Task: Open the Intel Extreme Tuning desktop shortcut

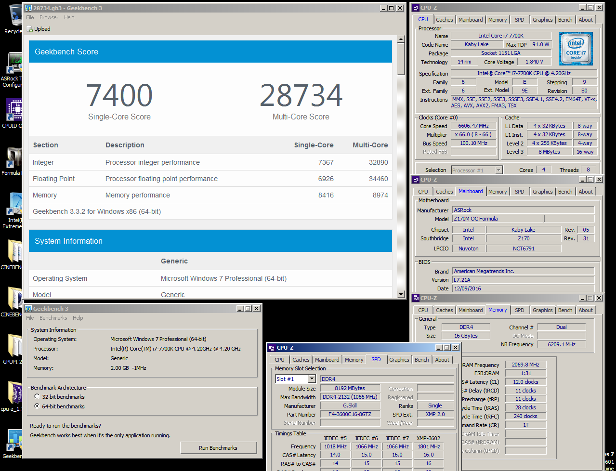Action: 14,204
